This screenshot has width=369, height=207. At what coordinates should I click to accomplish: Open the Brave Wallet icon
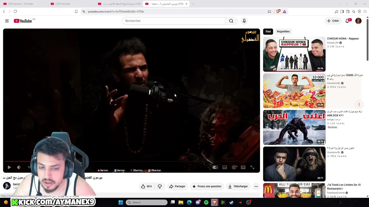click(x=348, y=11)
